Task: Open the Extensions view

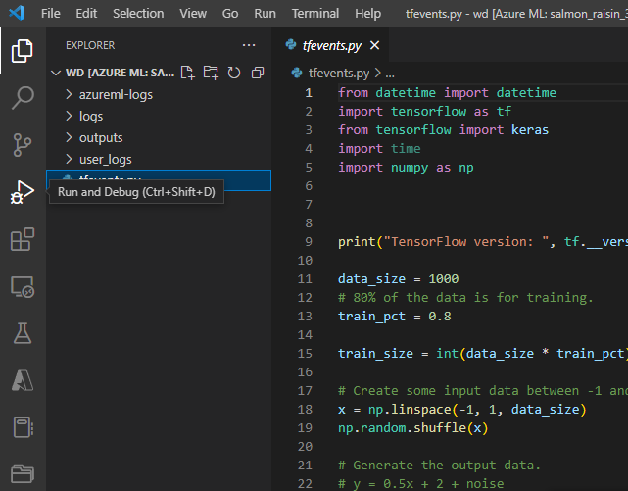Action: click(22, 240)
